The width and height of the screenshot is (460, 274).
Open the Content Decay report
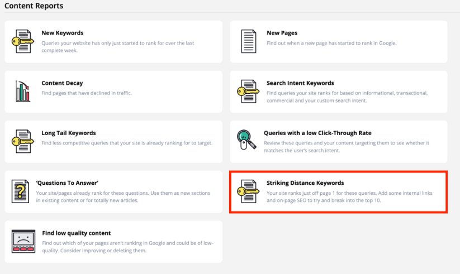coord(62,83)
